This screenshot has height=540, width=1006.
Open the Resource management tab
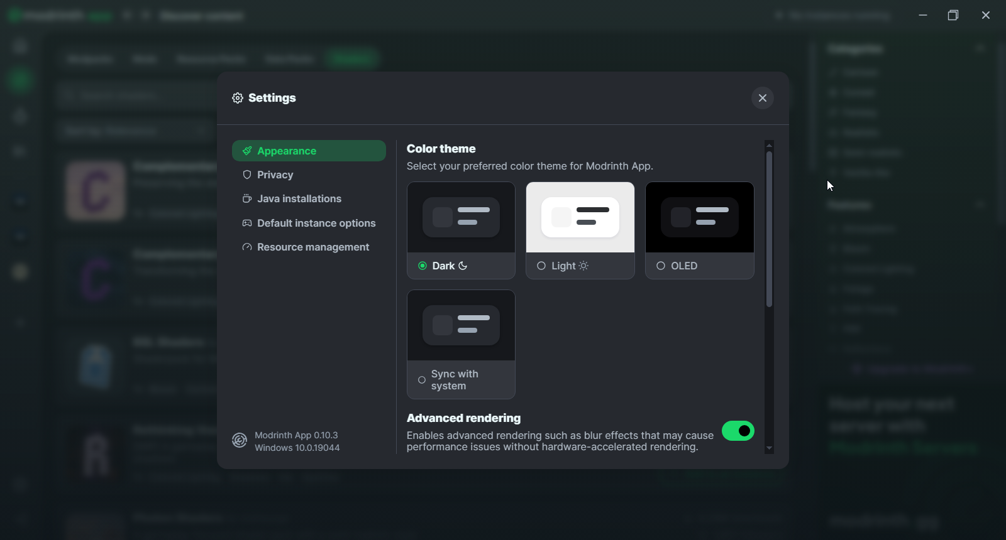[x=309, y=247]
